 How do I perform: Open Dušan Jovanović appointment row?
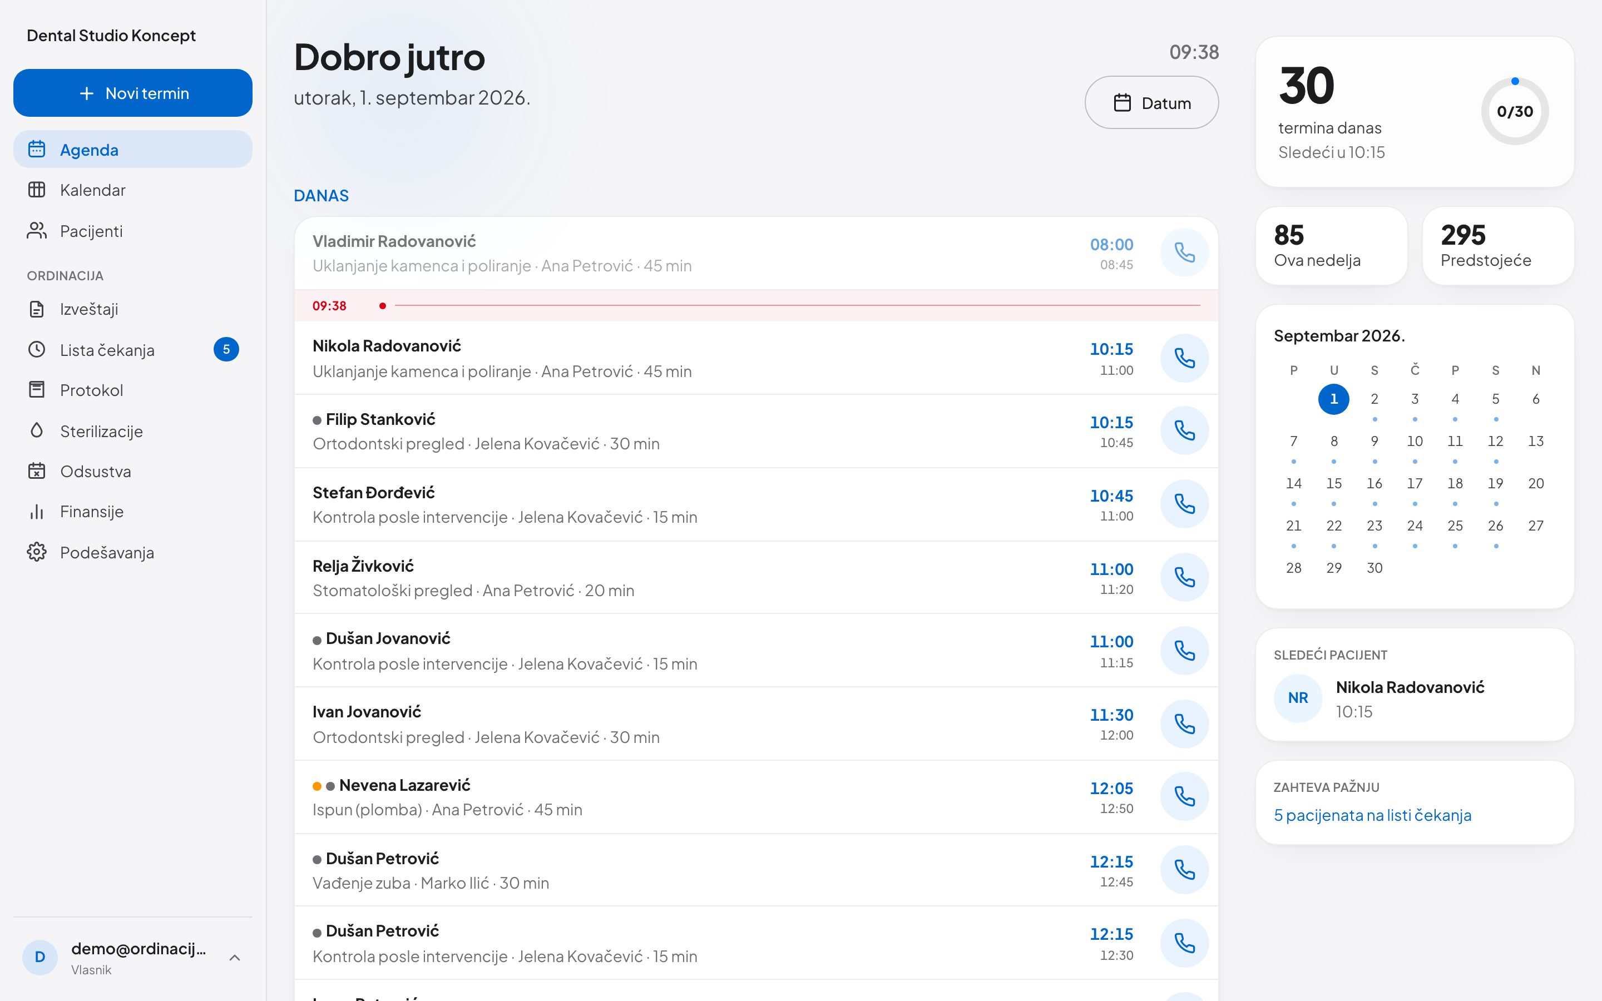(x=756, y=651)
